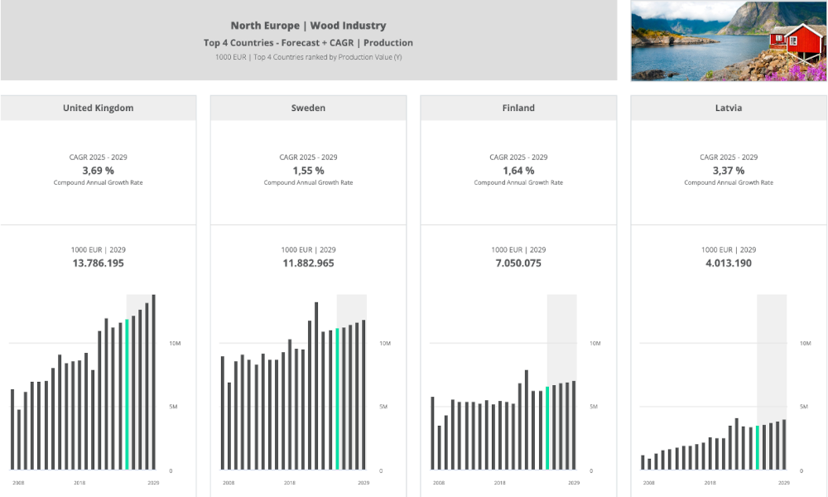This screenshot has width=828, height=497.
Task: Select the Latvia panel header
Action: tap(729, 108)
